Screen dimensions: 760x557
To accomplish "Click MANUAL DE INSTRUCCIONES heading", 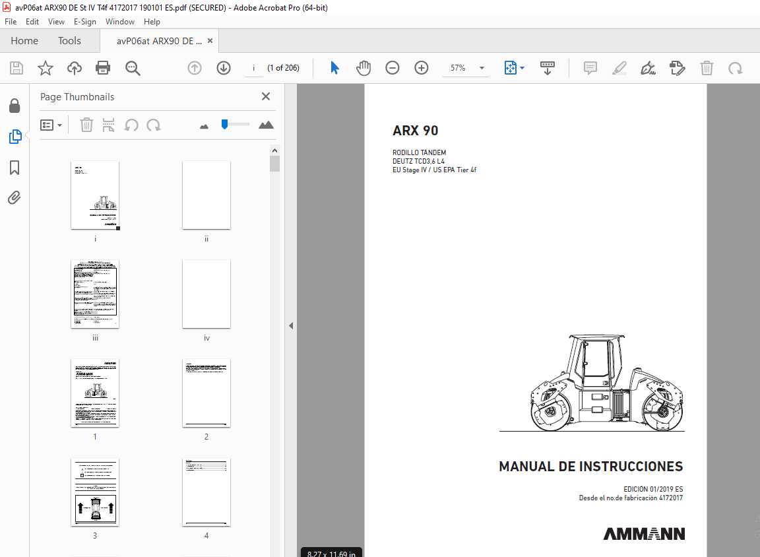I will [x=591, y=467].
